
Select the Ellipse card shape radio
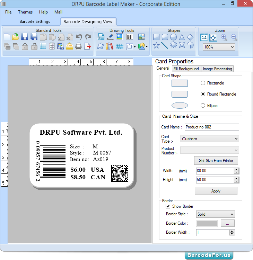point(203,106)
